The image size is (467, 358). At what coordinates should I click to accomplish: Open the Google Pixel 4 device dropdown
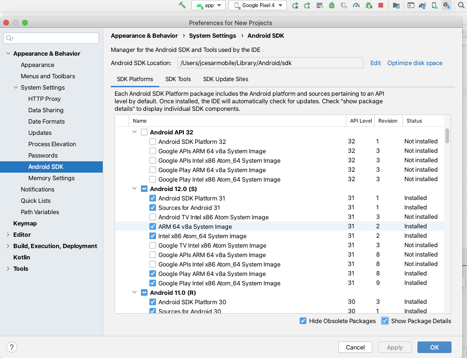[x=257, y=5]
